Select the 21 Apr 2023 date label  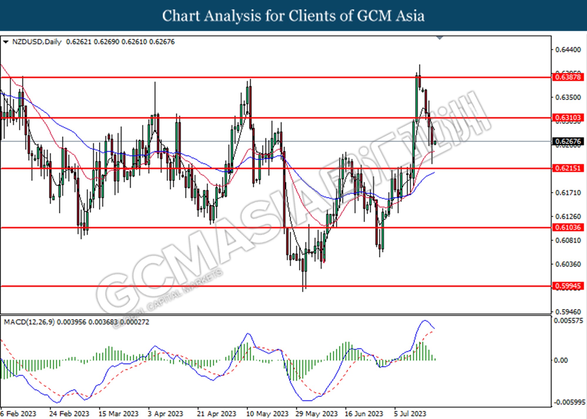(217, 414)
